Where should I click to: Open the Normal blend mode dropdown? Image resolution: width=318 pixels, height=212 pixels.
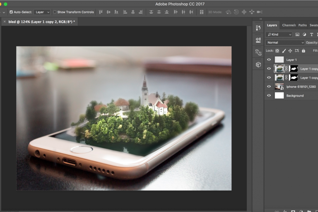point(285,43)
